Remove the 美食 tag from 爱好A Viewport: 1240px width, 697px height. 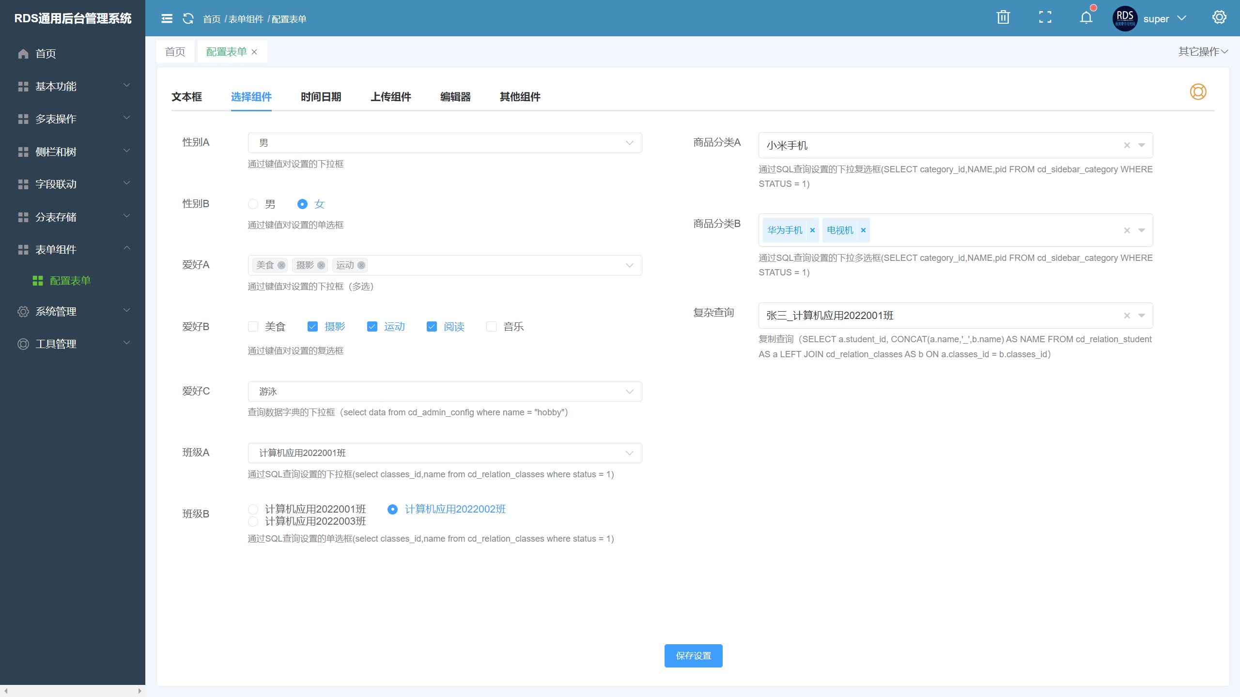pos(281,265)
